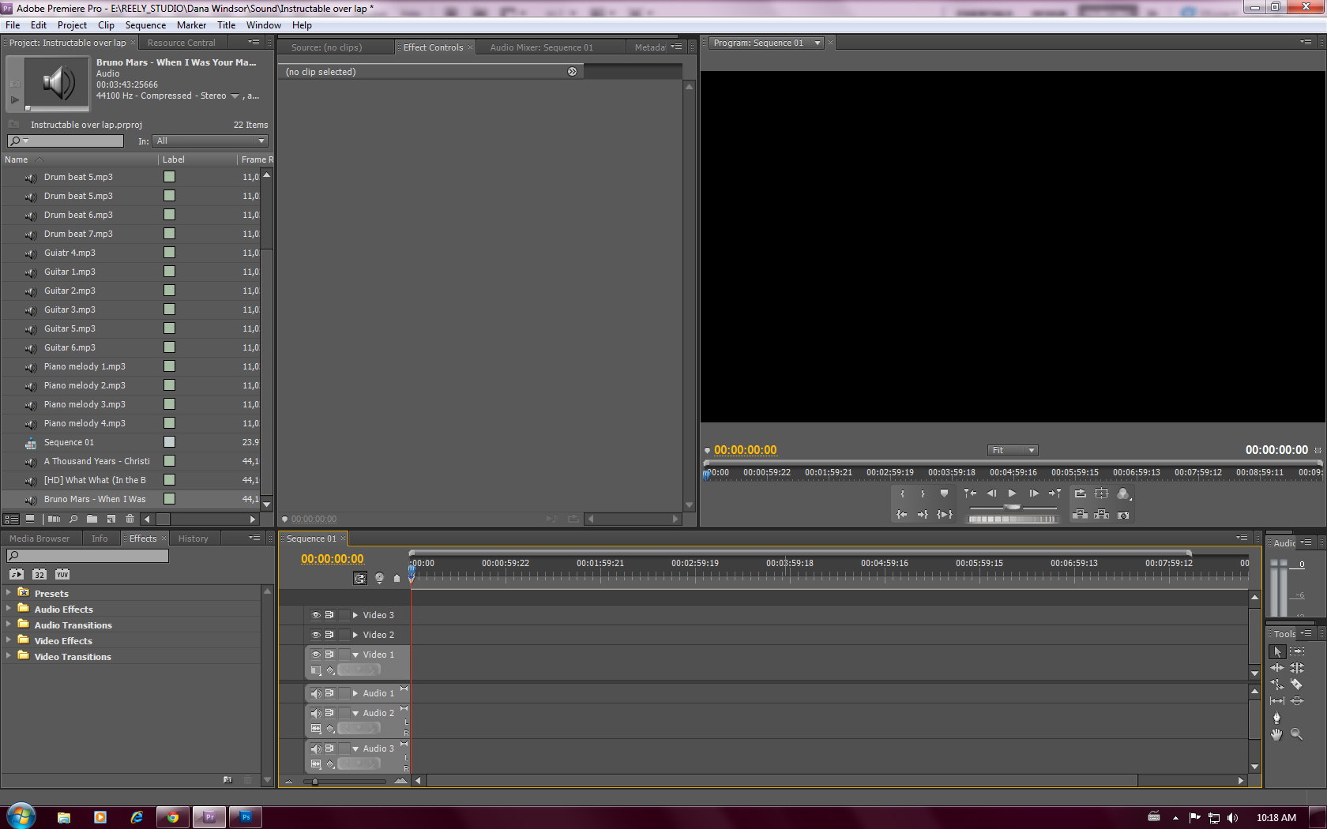Hide Video 1 track output eye

(316, 655)
